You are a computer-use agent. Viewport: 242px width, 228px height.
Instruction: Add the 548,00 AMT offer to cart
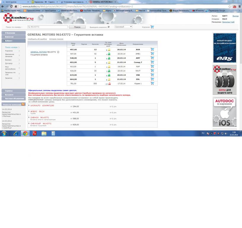click(x=152, y=58)
